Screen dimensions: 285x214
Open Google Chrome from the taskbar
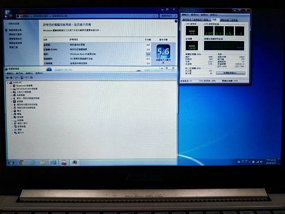(22, 162)
